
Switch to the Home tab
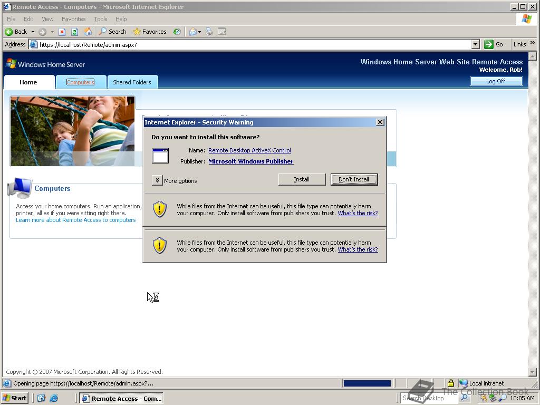(x=29, y=82)
